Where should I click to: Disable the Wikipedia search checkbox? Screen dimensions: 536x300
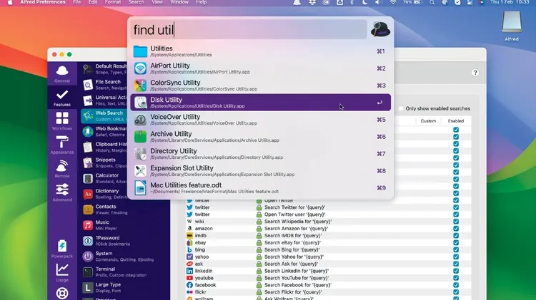[456, 221]
